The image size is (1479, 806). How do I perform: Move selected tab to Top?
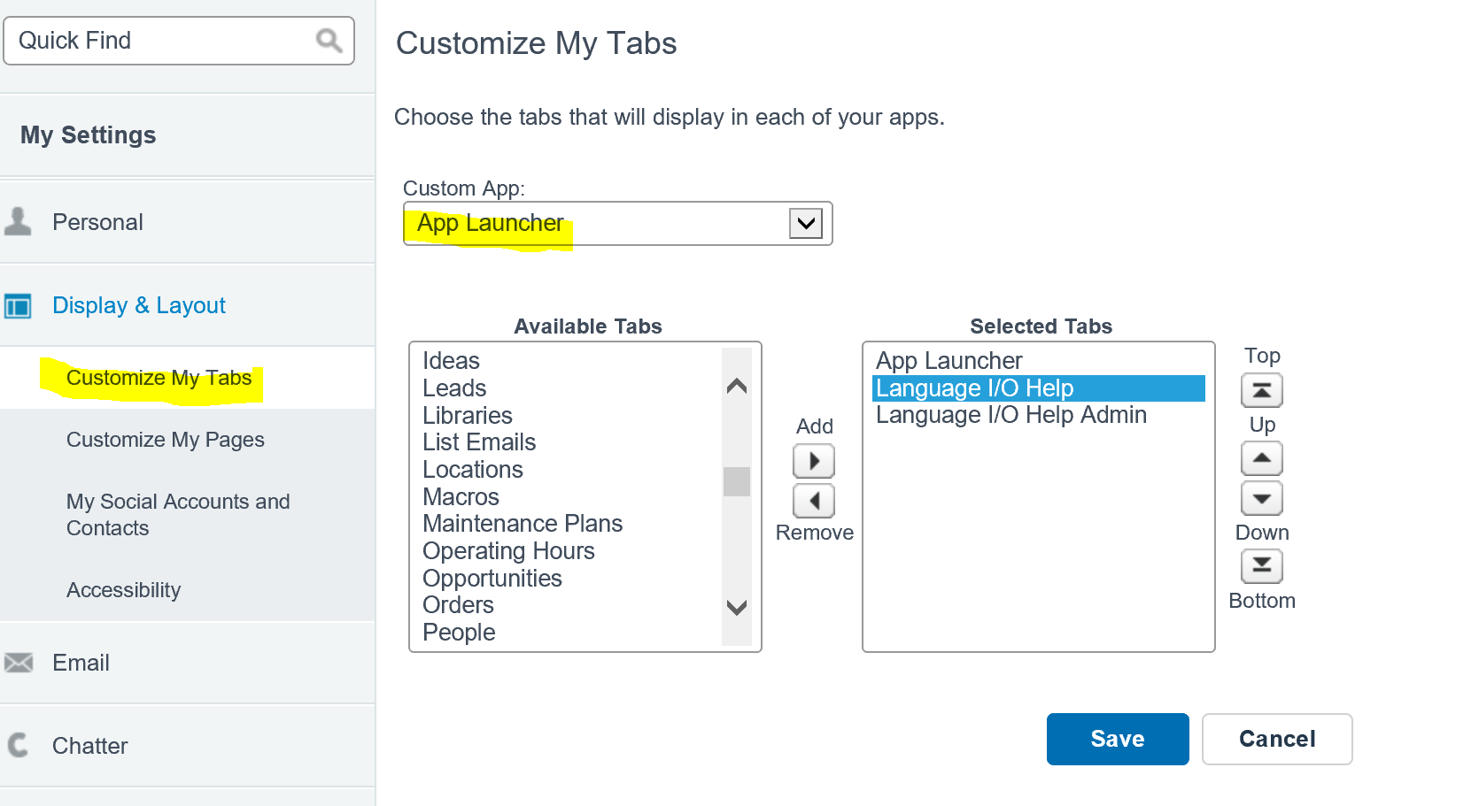pyautogui.click(x=1261, y=390)
